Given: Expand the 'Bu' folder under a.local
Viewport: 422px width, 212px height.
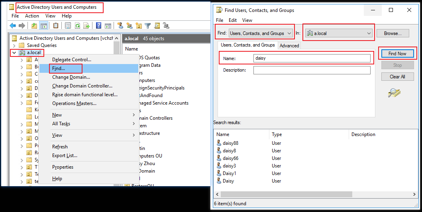Looking at the screenshot, I should [22, 67].
